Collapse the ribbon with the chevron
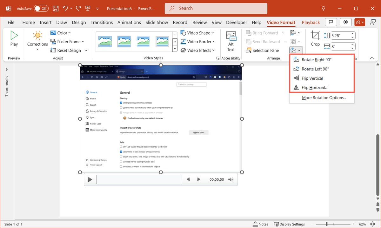Image resolution: width=381 pixels, height=228 pixels. [x=372, y=58]
